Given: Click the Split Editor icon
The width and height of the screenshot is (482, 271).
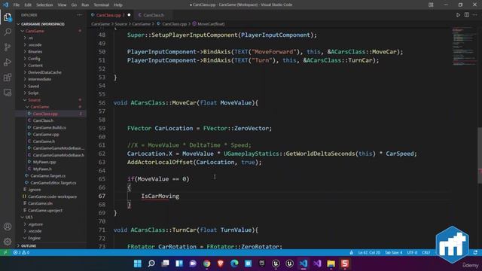Looking at the screenshot, I should (467, 15).
